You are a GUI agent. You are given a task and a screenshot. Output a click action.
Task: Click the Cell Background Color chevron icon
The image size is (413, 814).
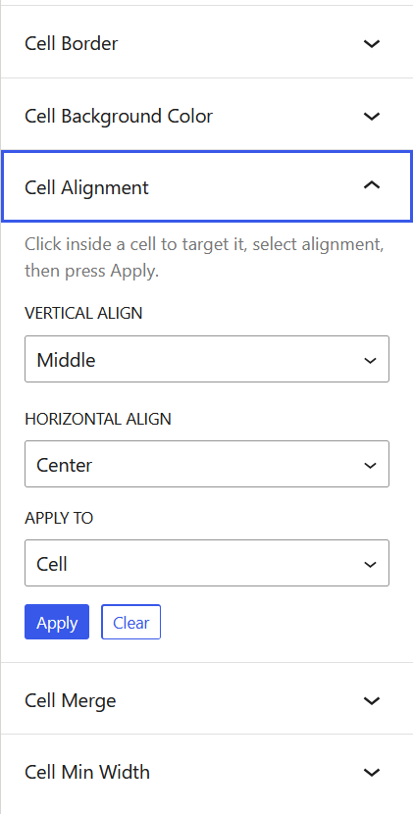point(372,116)
